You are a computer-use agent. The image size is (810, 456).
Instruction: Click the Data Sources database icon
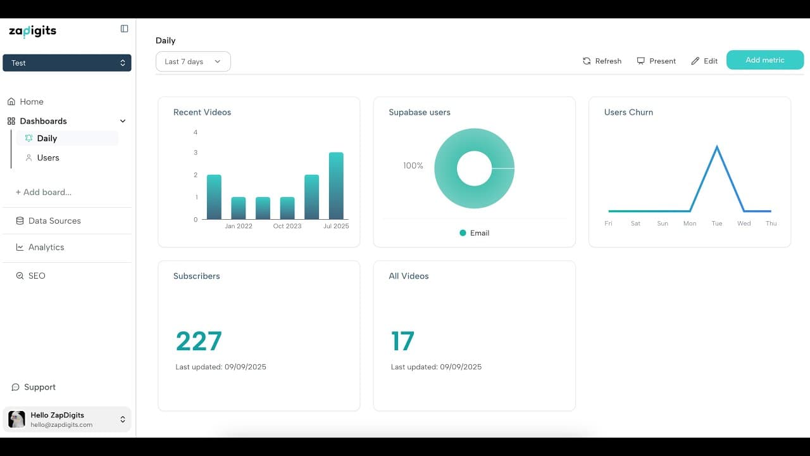[x=20, y=221]
